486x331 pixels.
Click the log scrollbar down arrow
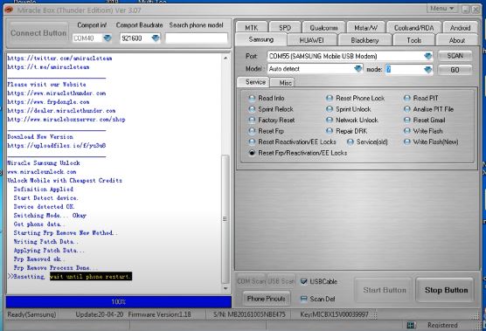(226, 288)
